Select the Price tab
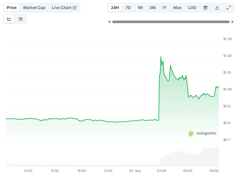The image size is (236, 177). coord(12,8)
